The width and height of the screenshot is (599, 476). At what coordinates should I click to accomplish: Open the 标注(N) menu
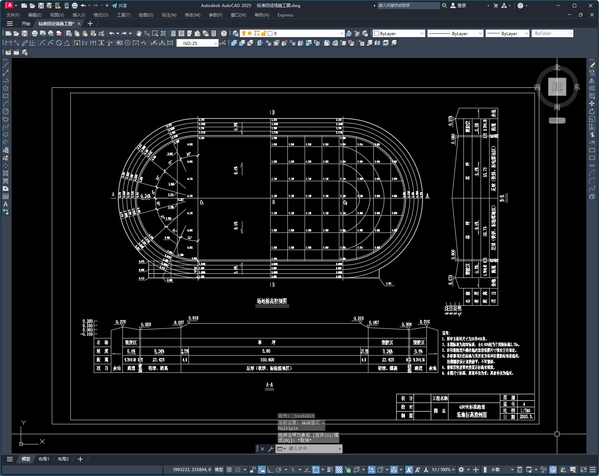pyautogui.click(x=169, y=15)
